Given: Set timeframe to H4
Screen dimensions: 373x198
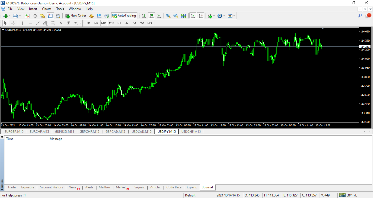Looking at the screenshot, I should click(127, 23).
